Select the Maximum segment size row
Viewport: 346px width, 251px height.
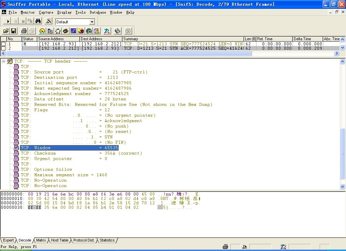click(64, 175)
